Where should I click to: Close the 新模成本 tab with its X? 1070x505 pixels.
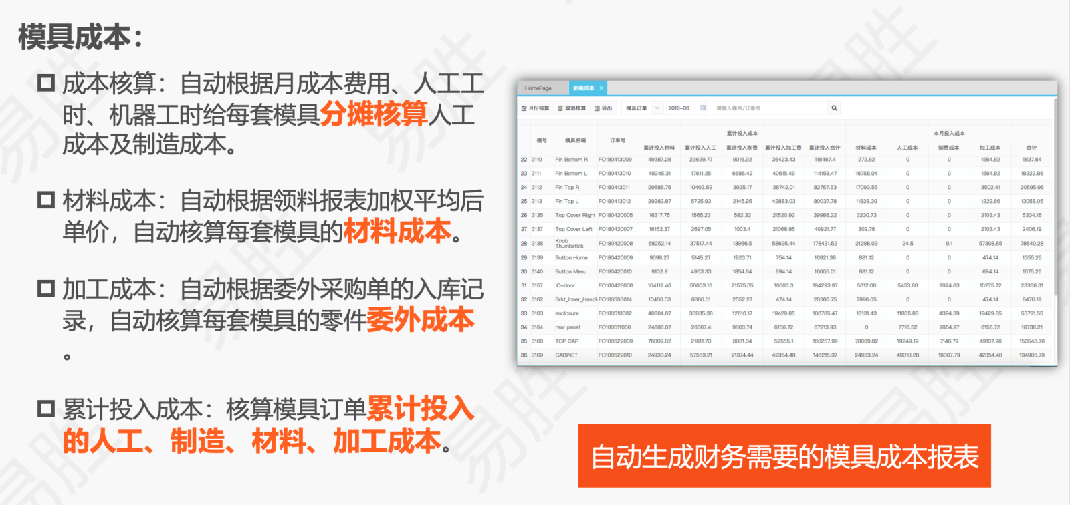point(601,88)
